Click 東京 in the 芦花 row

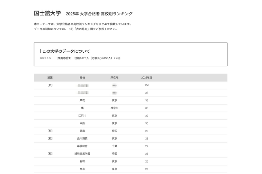coord(115,100)
